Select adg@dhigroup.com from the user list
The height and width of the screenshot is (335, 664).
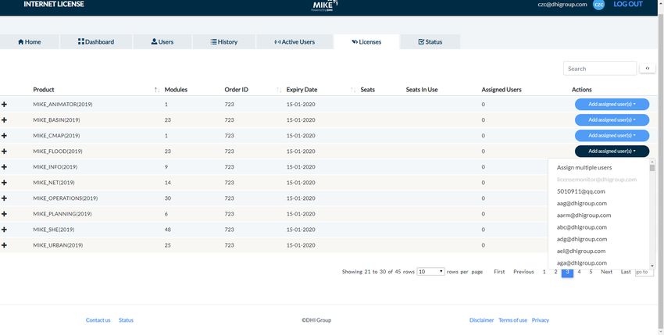pos(582,239)
